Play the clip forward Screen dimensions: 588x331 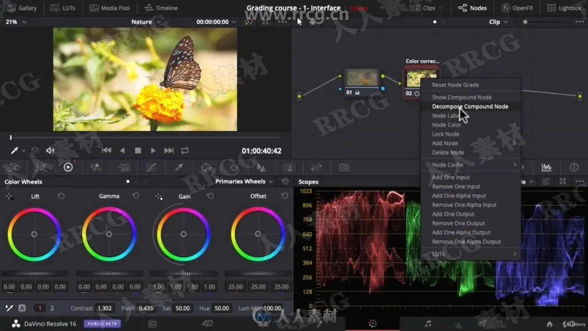pyautogui.click(x=153, y=150)
